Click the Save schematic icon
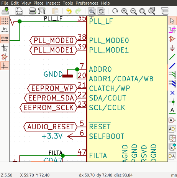 [5, 11]
